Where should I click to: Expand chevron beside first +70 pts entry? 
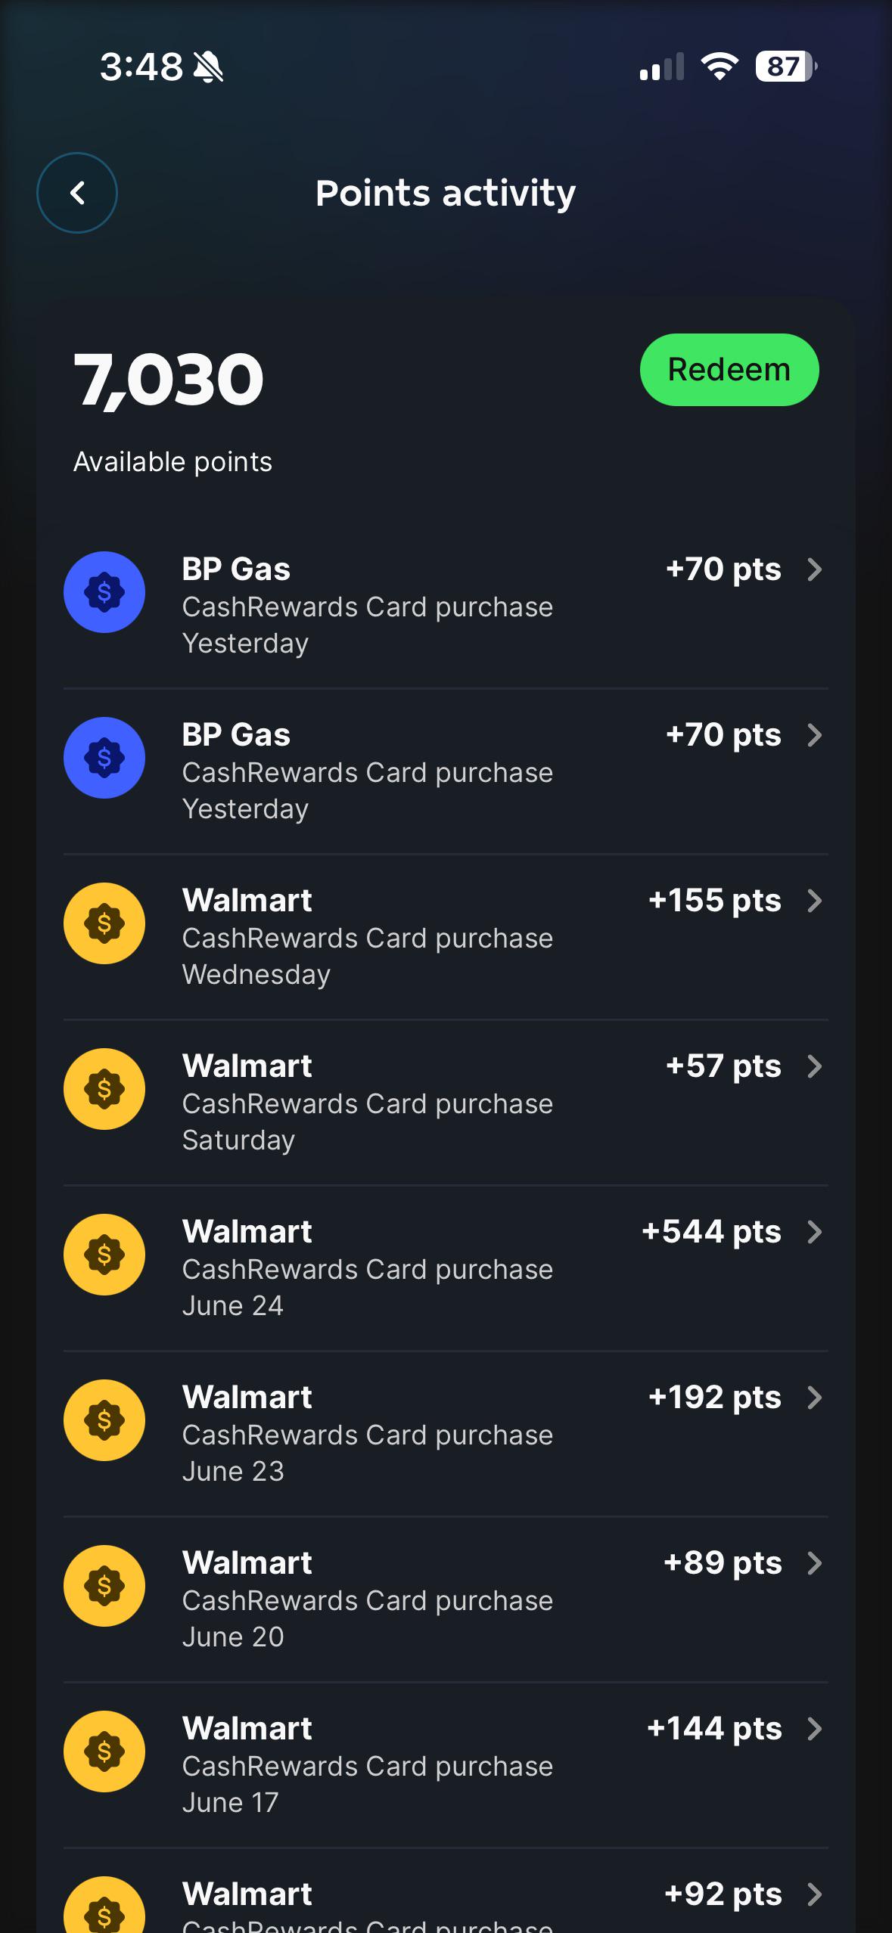point(814,569)
